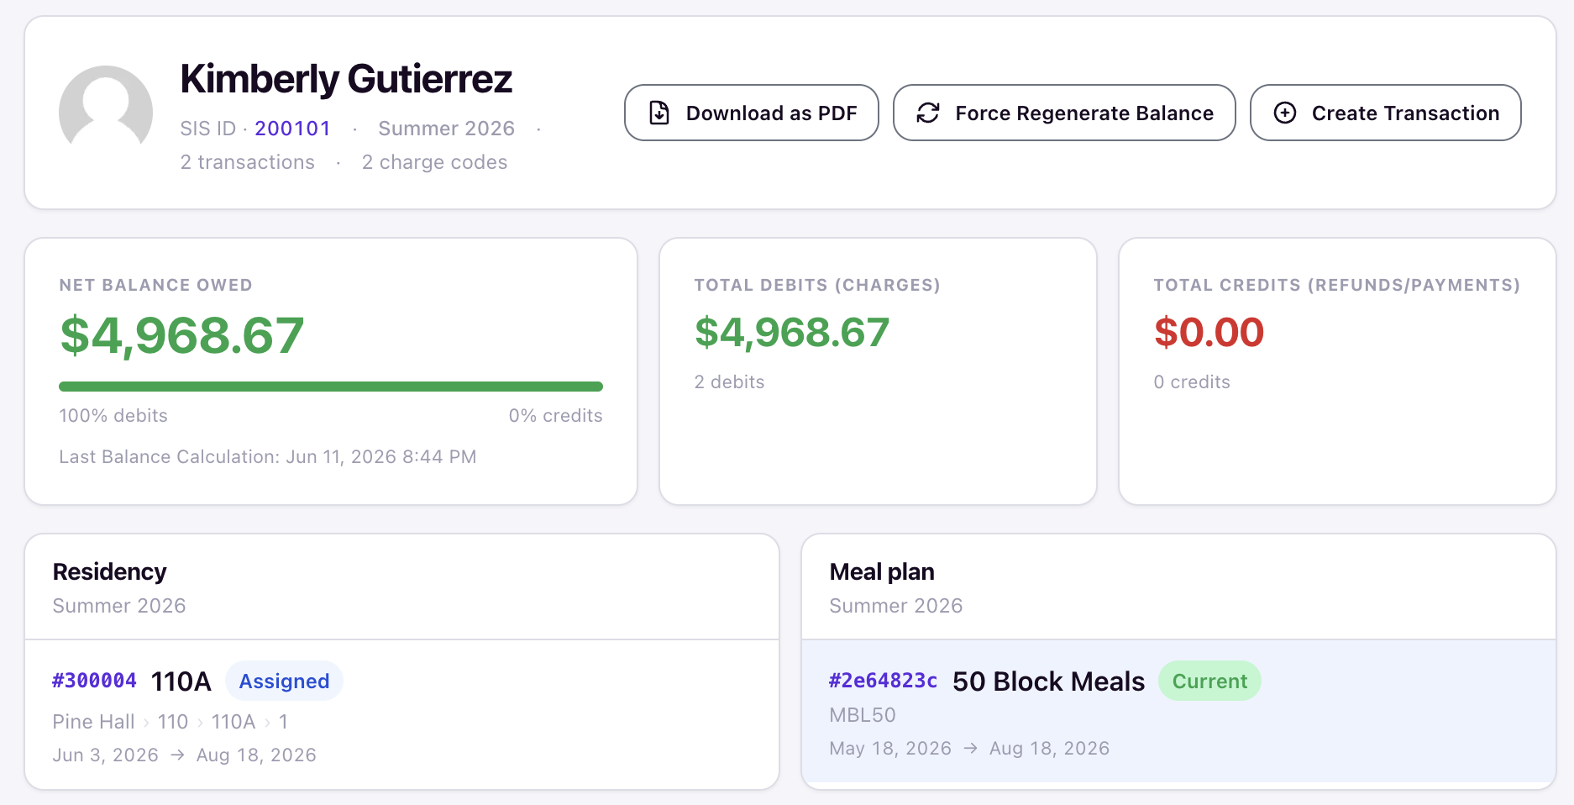Image resolution: width=1574 pixels, height=805 pixels.
Task: Click the Current status badge
Action: pyautogui.click(x=1209, y=681)
